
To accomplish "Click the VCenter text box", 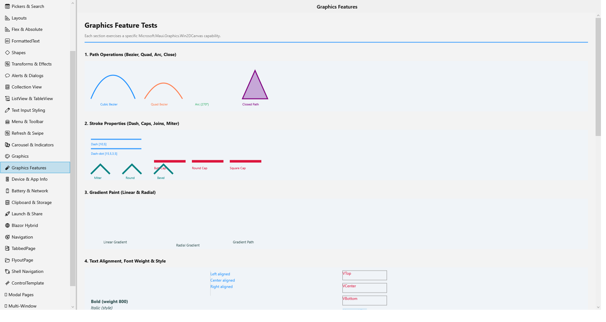I will [365, 288].
